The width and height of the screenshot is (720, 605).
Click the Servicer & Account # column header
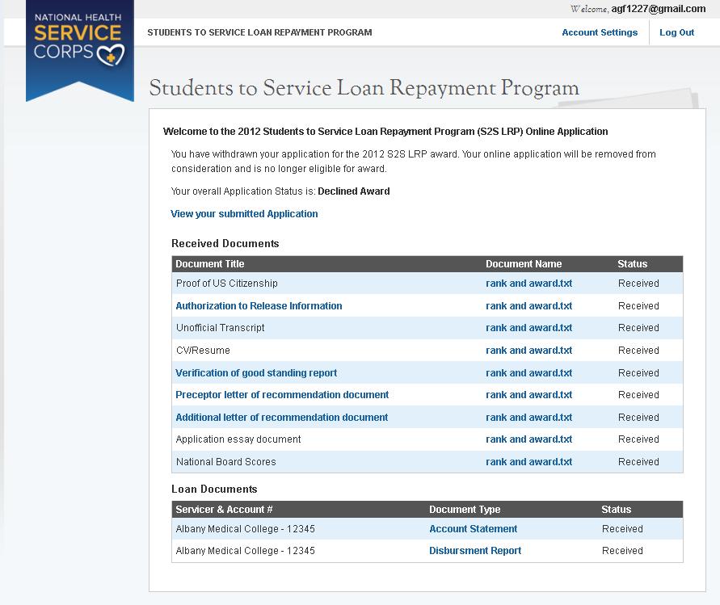tap(224, 510)
